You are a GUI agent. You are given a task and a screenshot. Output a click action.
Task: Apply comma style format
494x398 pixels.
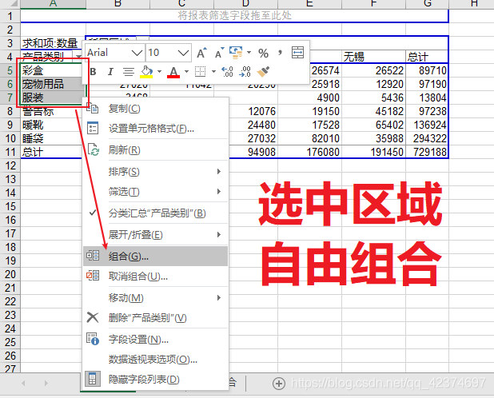(280, 52)
